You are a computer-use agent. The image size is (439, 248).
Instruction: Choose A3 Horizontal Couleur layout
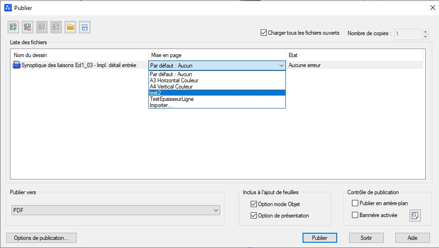(217, 80)
